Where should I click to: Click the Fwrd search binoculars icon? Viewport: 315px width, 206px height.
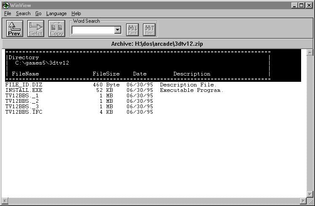132,29
